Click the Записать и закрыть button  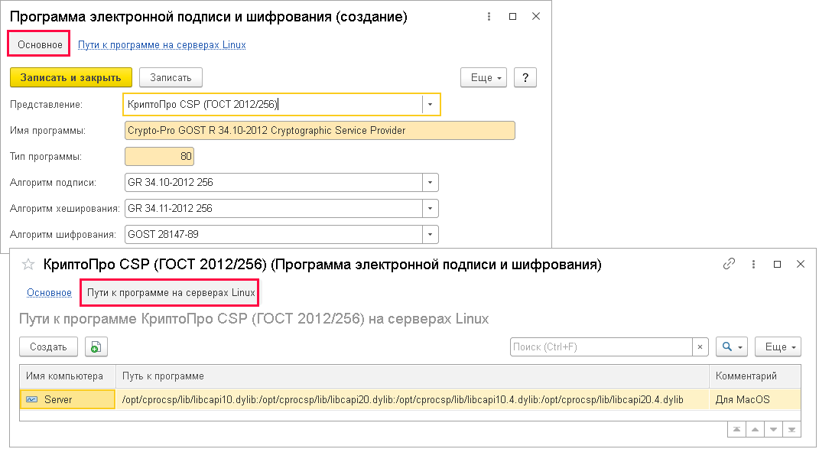pyautogui.click(x=71, y=78)
